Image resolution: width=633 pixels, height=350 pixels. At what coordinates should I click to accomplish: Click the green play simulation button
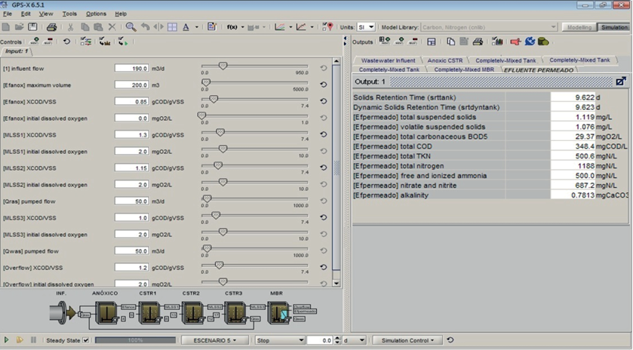[x=7, y=340]
